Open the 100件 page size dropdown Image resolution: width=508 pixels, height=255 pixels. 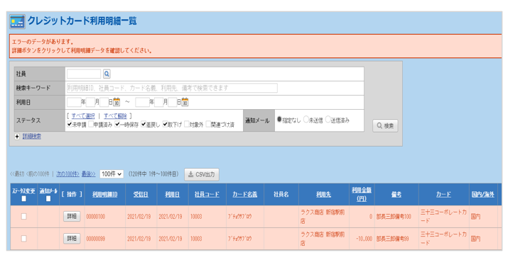coord(112,174)
